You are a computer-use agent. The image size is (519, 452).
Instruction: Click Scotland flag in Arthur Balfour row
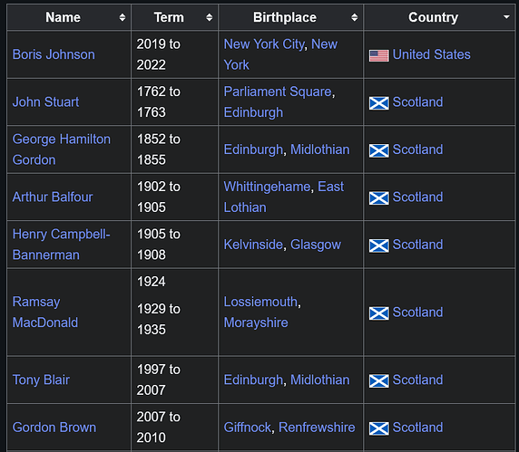[378, 198]
